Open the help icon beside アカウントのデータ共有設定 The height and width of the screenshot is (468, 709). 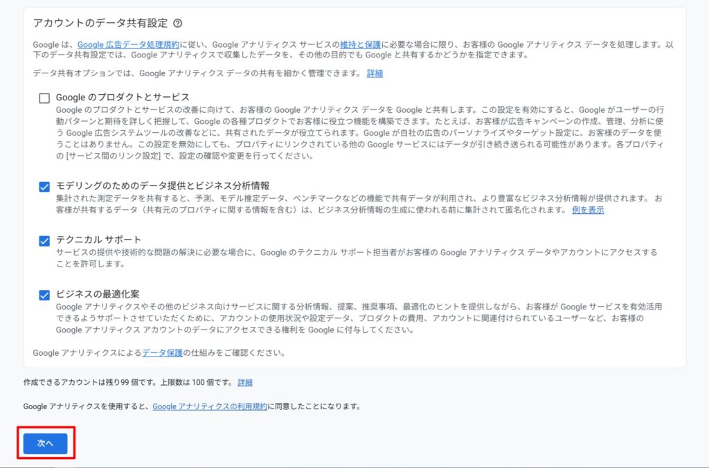coord(178,24)
